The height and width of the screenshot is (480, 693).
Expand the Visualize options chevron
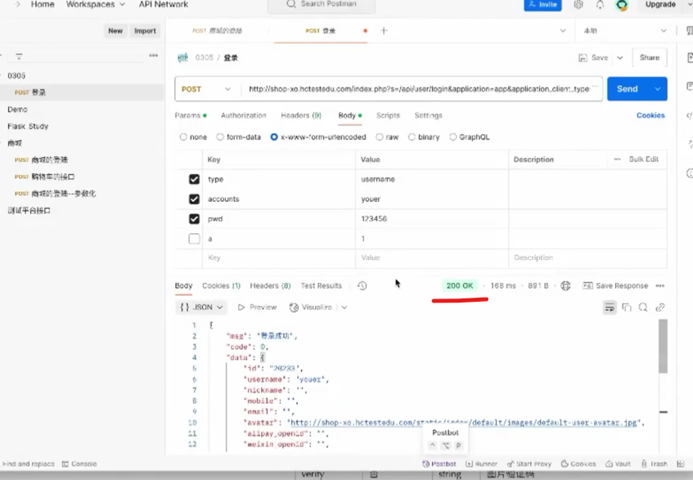point(344,307)
